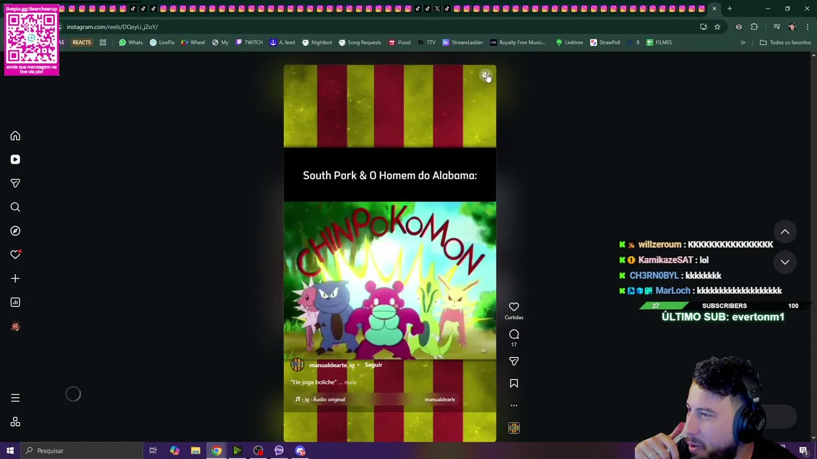Open the Linktree bookmark
The image size is (817, 459).
[x=569, y=42]
